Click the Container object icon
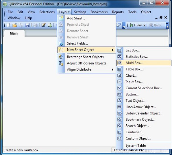The height and width of the screenshot is (155, 172). 120,132
